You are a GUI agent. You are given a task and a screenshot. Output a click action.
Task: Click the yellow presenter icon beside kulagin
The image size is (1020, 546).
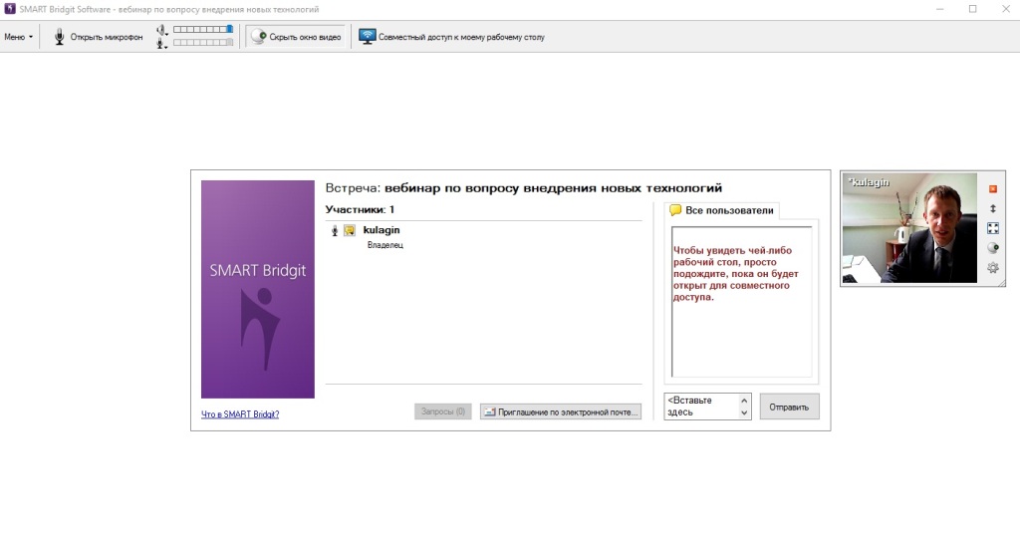[350, 230]
